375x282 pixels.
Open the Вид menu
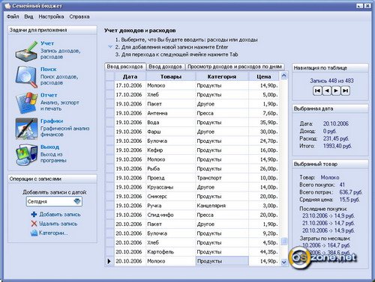pos(28,16)
